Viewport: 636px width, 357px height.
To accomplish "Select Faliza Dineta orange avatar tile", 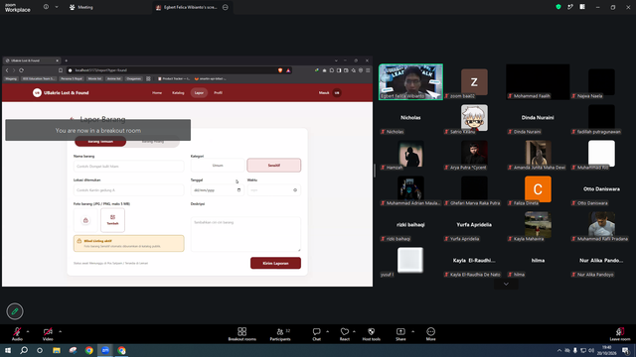I will coord(538,189).
